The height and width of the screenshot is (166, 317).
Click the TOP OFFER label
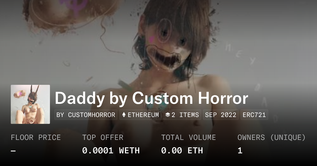click(103, 138)
